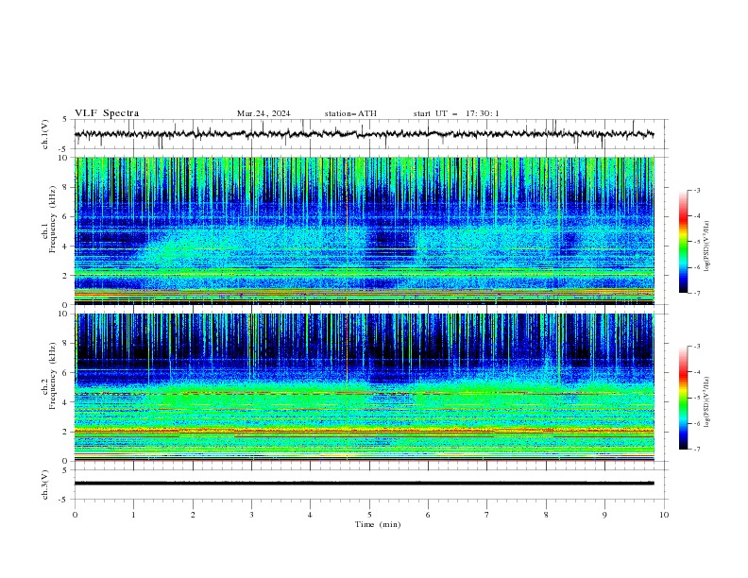Click time axis tick label "3"

point(251,515)
